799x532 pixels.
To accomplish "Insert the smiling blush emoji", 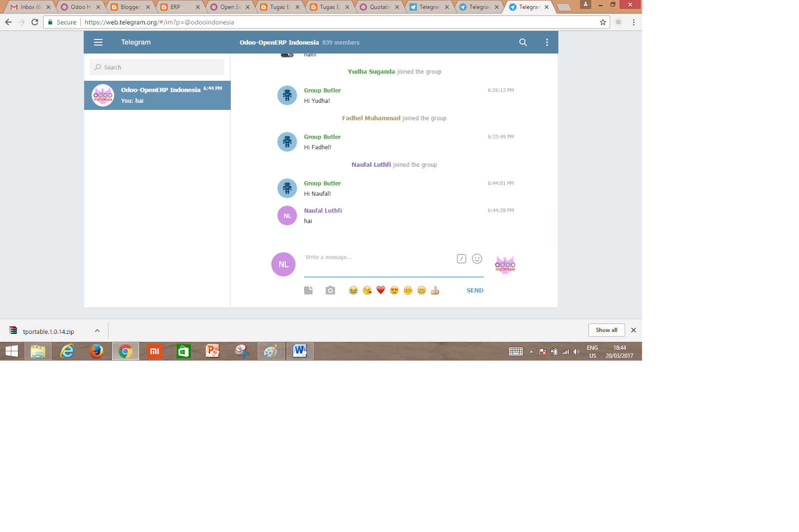I will pyautogui.click(x=408, y=290).
